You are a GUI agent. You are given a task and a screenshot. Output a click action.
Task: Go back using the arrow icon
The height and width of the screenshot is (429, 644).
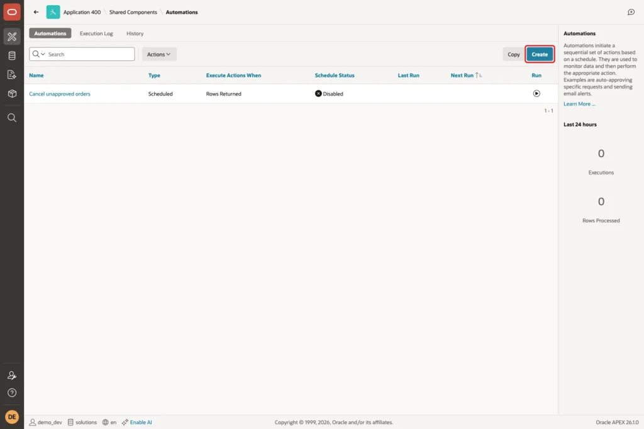point(36,12)
